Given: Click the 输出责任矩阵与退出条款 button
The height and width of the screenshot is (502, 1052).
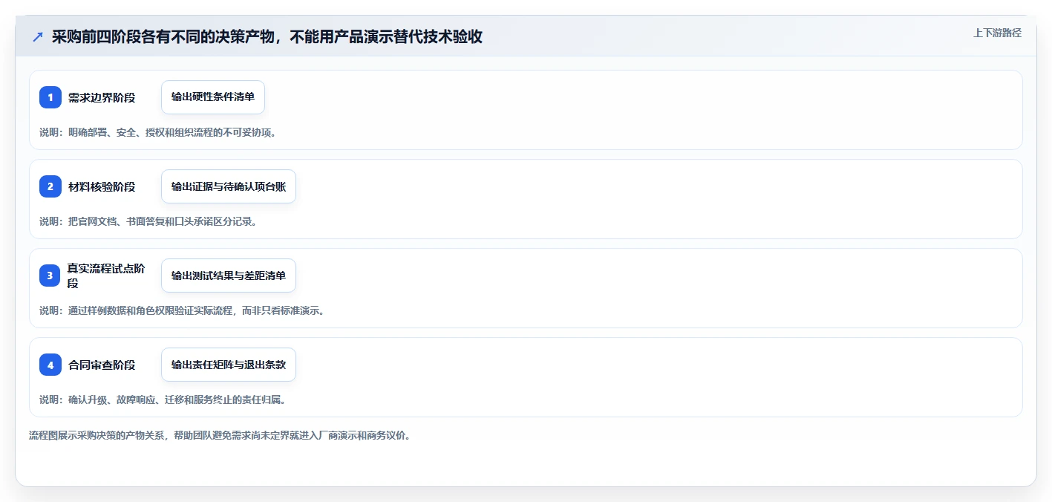Looking at the screenshot, I should pos(229,365).
